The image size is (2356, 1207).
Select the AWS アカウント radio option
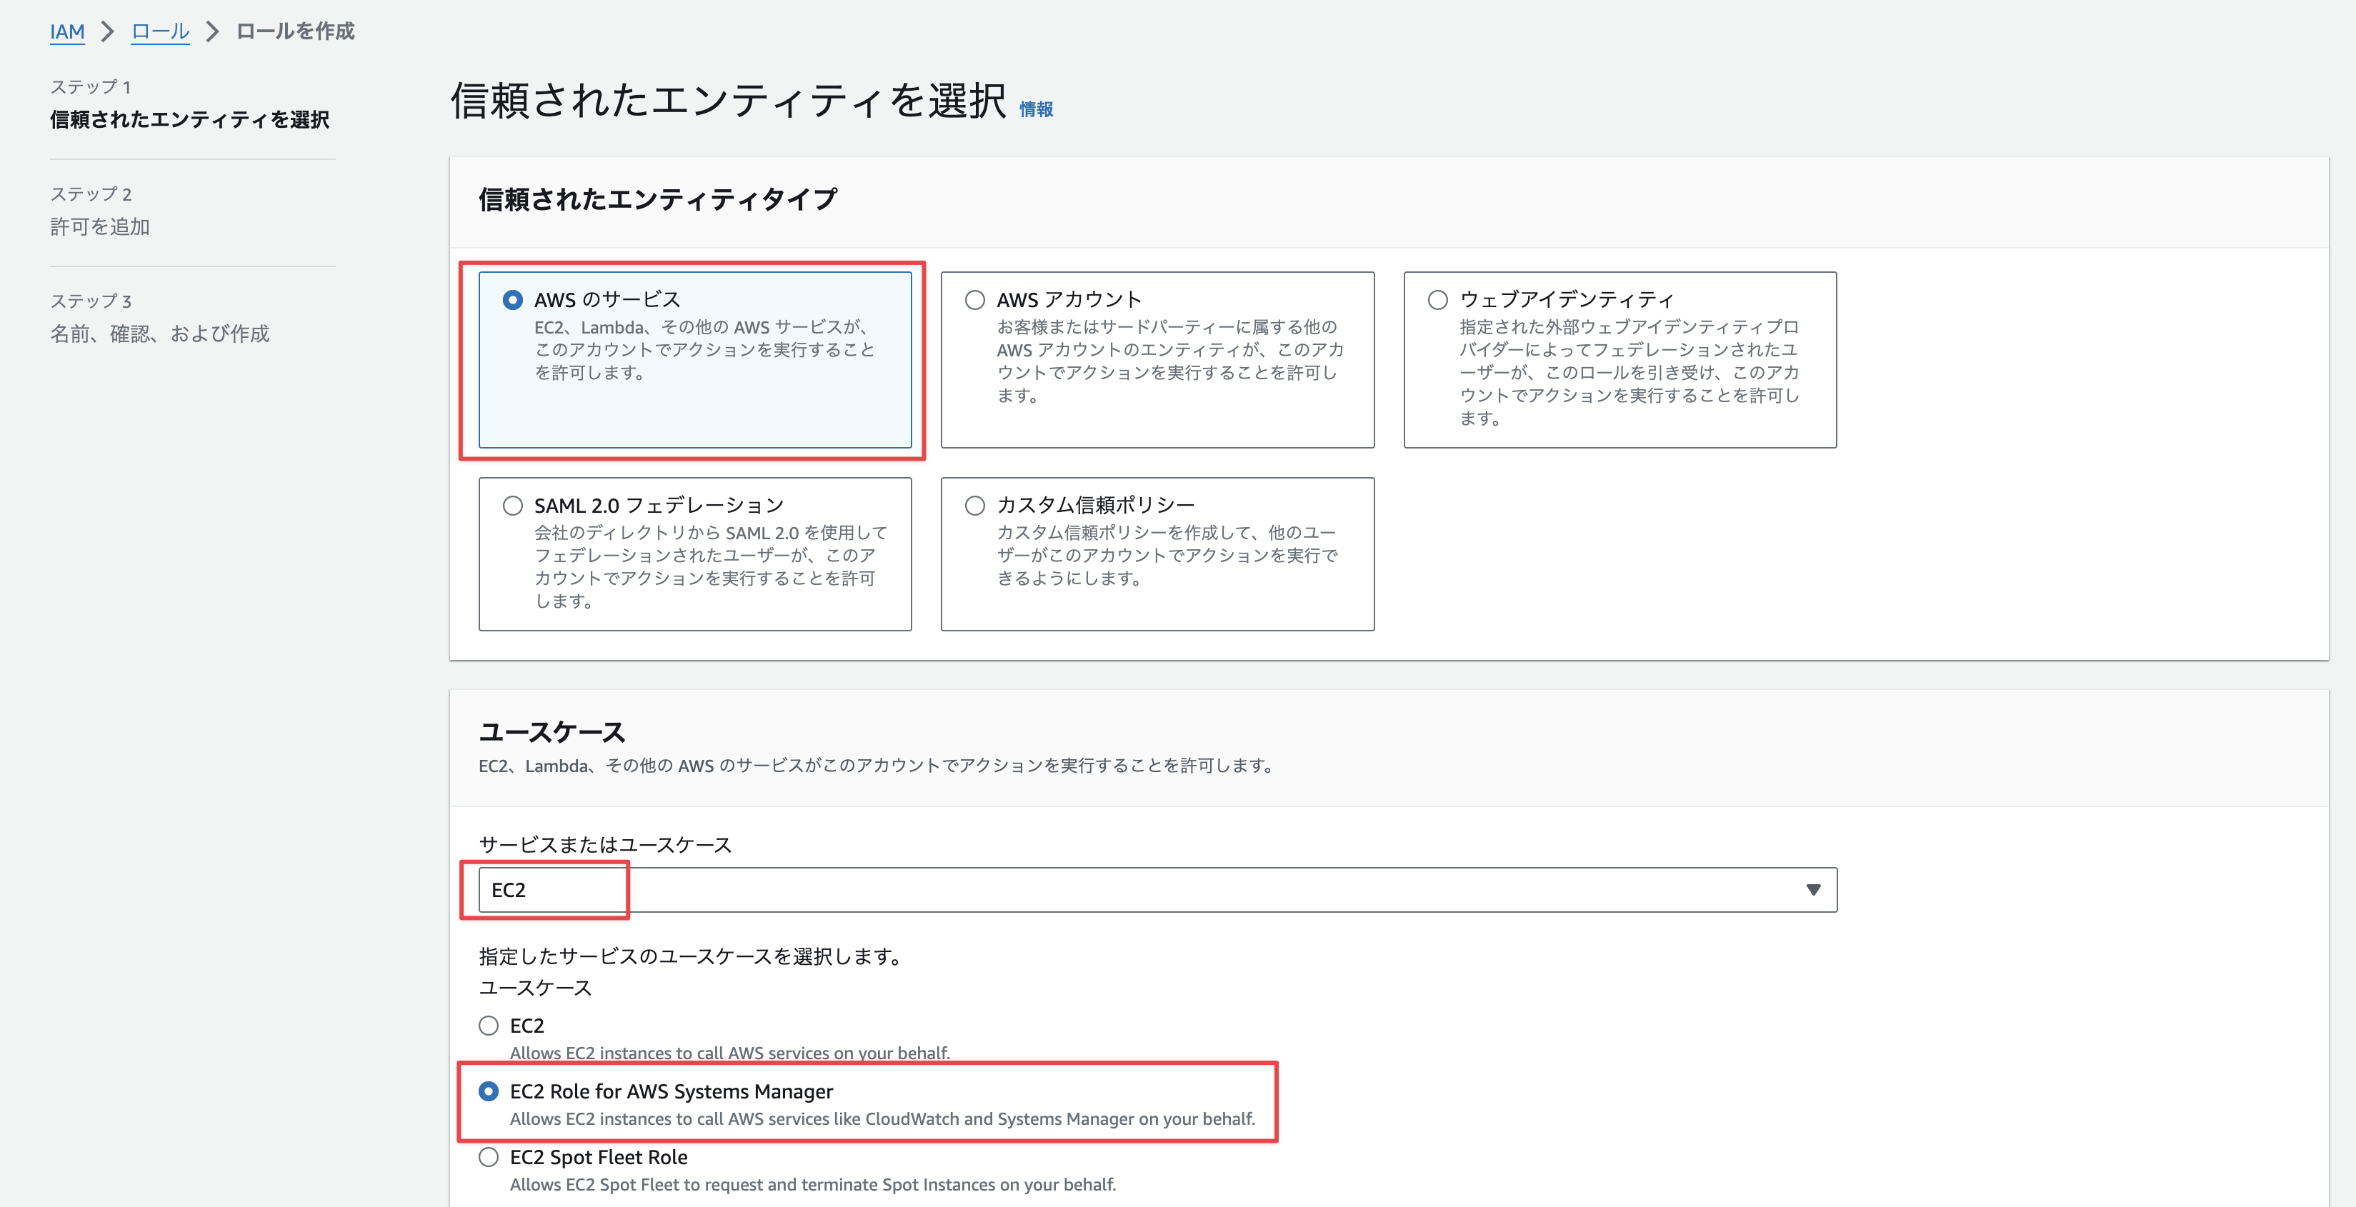(x=975, y=300)
